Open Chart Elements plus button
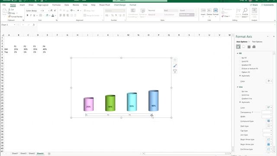This screenshot has height=156, width=277. tap(175, 60)
